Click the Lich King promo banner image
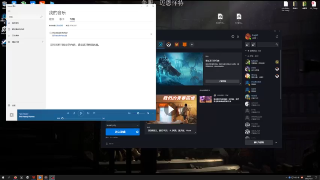Viewport: 320px width, 180px height. click(x=180, y=69)
